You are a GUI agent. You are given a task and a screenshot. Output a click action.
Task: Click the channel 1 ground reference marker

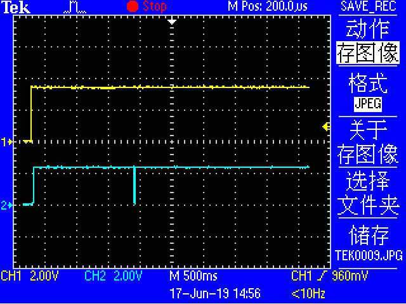(x=6, y=142)
